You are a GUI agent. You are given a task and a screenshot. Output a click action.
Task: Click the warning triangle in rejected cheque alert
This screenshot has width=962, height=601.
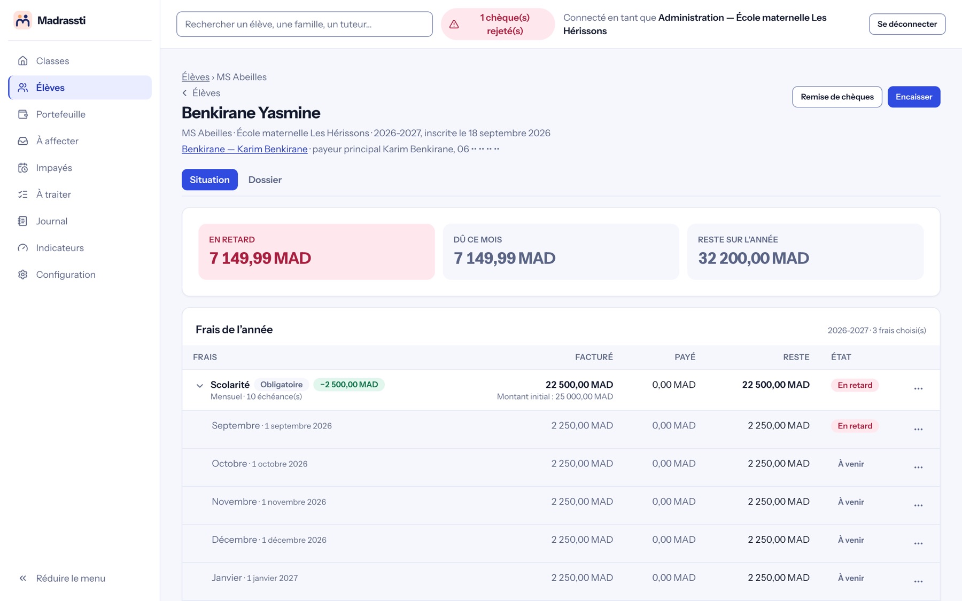(454, 24)
